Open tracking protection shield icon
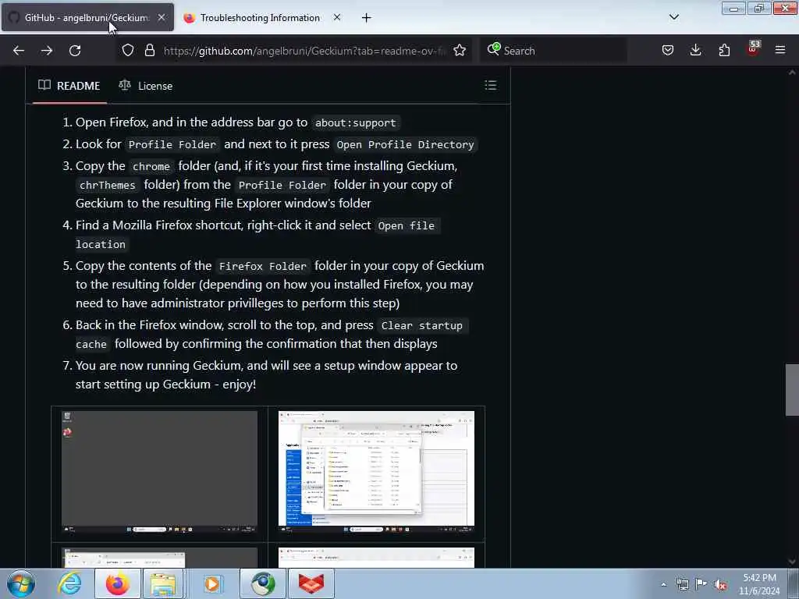The height and width of the screenshot is (599, 799). (x=128, y=50)
